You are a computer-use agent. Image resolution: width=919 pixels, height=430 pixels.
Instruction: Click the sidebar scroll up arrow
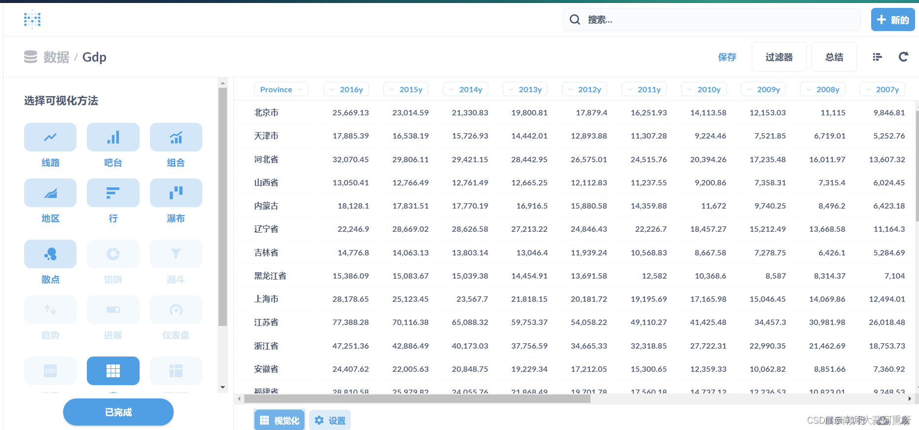[x=222, y=83]
